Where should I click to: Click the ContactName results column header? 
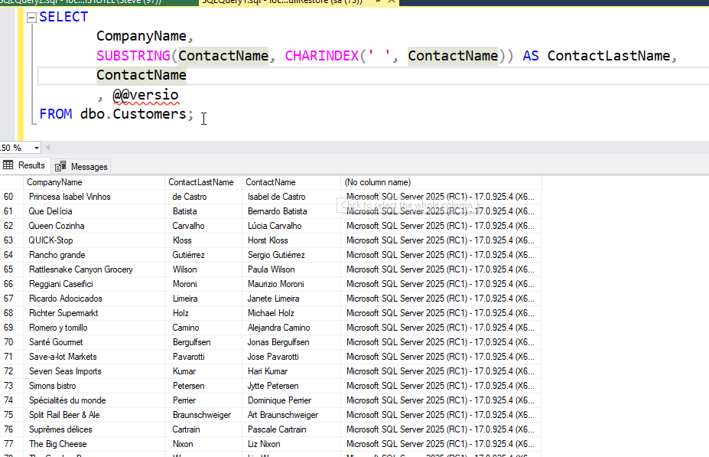(270, 182)
